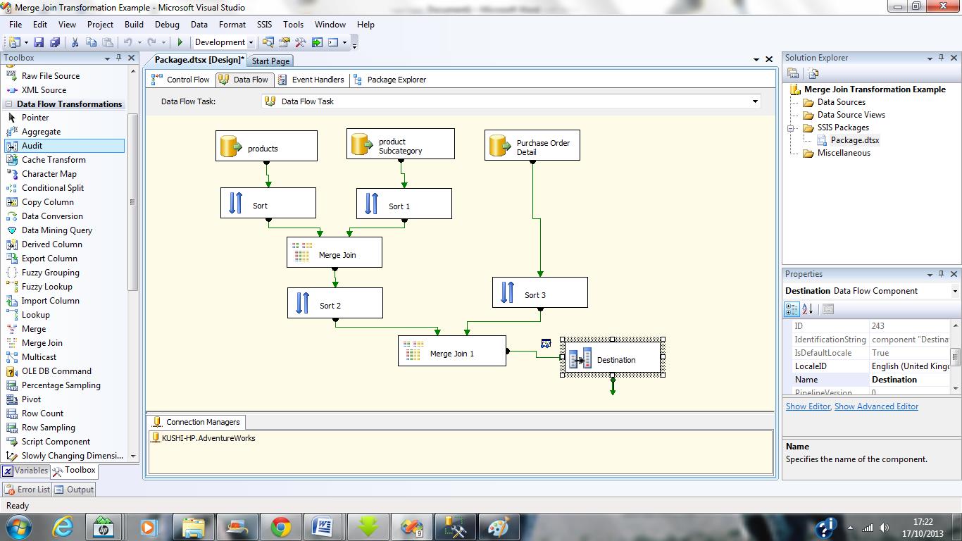Open the Data Flow Task dropdown
Screen dimensions: 962x541
tap(755, 101)
